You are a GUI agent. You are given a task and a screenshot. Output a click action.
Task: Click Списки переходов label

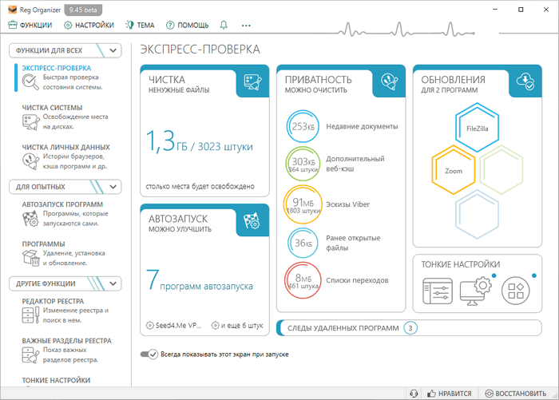[357, 280]
